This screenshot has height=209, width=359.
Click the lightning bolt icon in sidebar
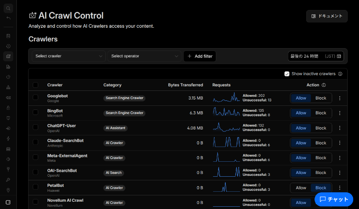[8, 138]
